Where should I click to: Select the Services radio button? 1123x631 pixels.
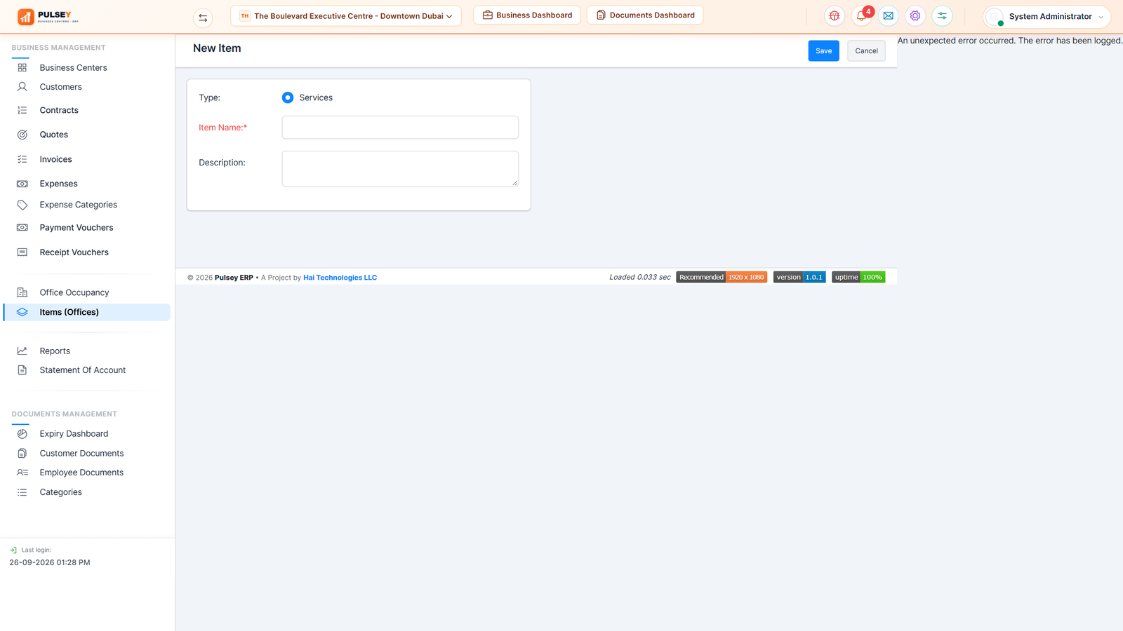pyautogui.click(x=288, y=97)
